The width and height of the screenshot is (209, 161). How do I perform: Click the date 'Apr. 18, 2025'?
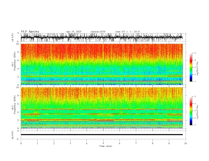[x=74, y=32]
